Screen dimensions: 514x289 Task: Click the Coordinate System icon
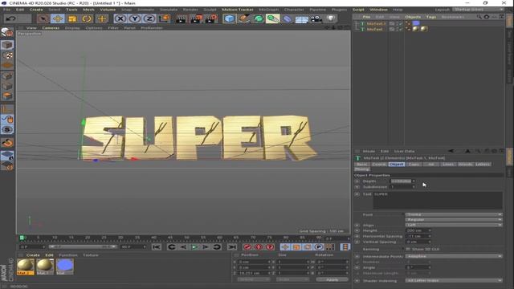(164, 18)
